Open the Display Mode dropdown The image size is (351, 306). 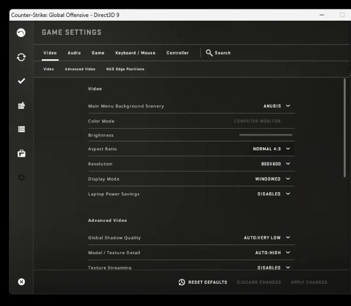[x=273, y=179]
